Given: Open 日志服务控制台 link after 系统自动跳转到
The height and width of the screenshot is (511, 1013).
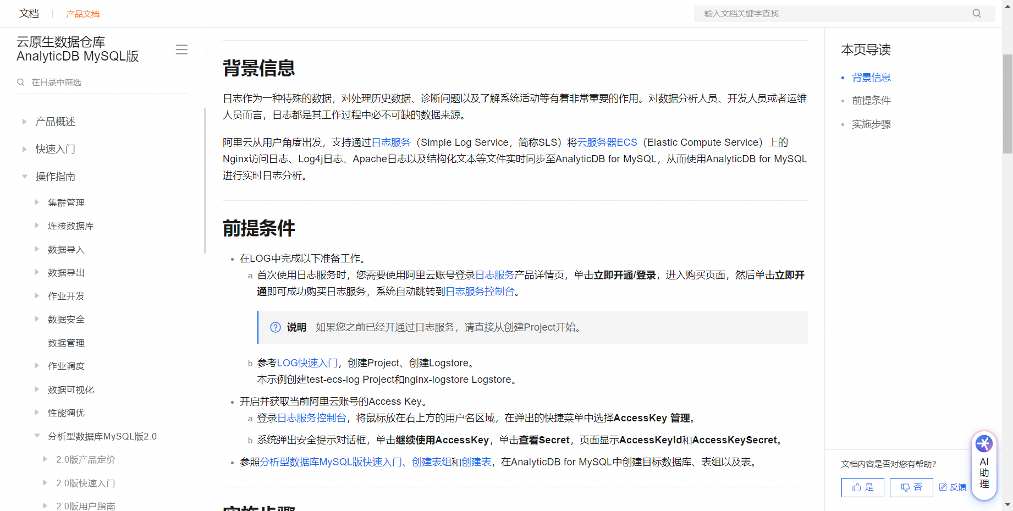Looking at the screenshot, I should pyautogui.click(x=480, y=292).
